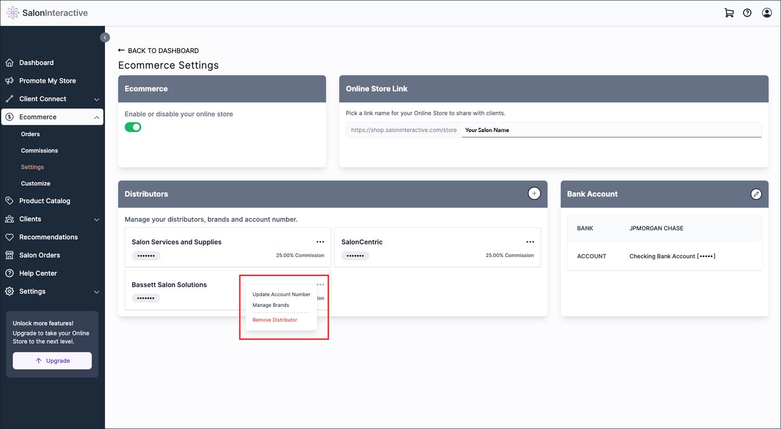
Task: Collapse the sidebar with arrow button
Action: coord(105,37)
